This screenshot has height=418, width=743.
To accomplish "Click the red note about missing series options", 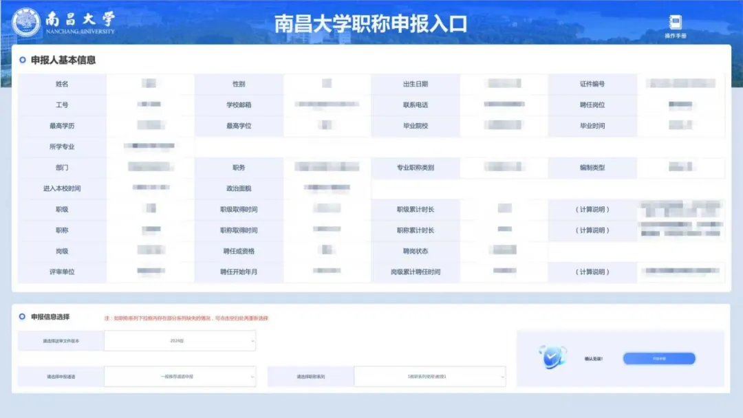I will [186, 318].
